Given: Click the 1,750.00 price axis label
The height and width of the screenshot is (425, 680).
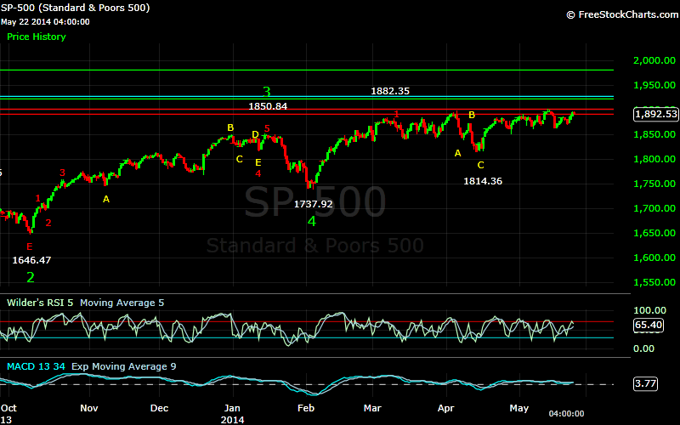Looking at the screenshot, I should [654, 184].
